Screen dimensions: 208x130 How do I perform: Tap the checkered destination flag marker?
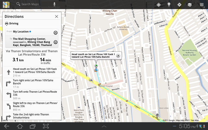157,115
